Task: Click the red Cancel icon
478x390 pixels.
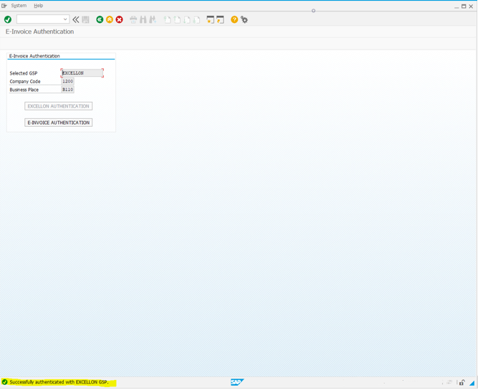Action: 120,19
